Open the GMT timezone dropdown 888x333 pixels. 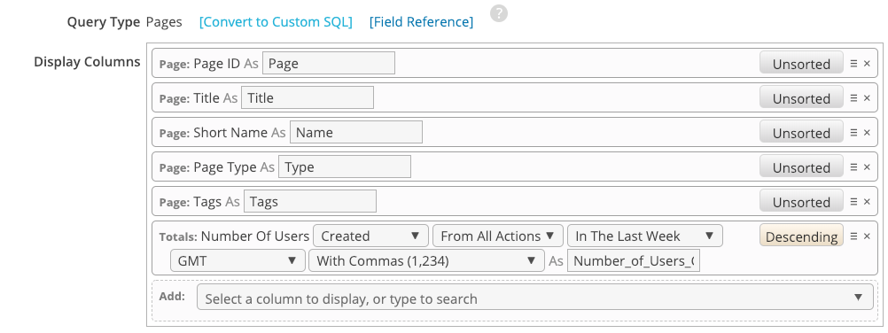click(238, 260)
